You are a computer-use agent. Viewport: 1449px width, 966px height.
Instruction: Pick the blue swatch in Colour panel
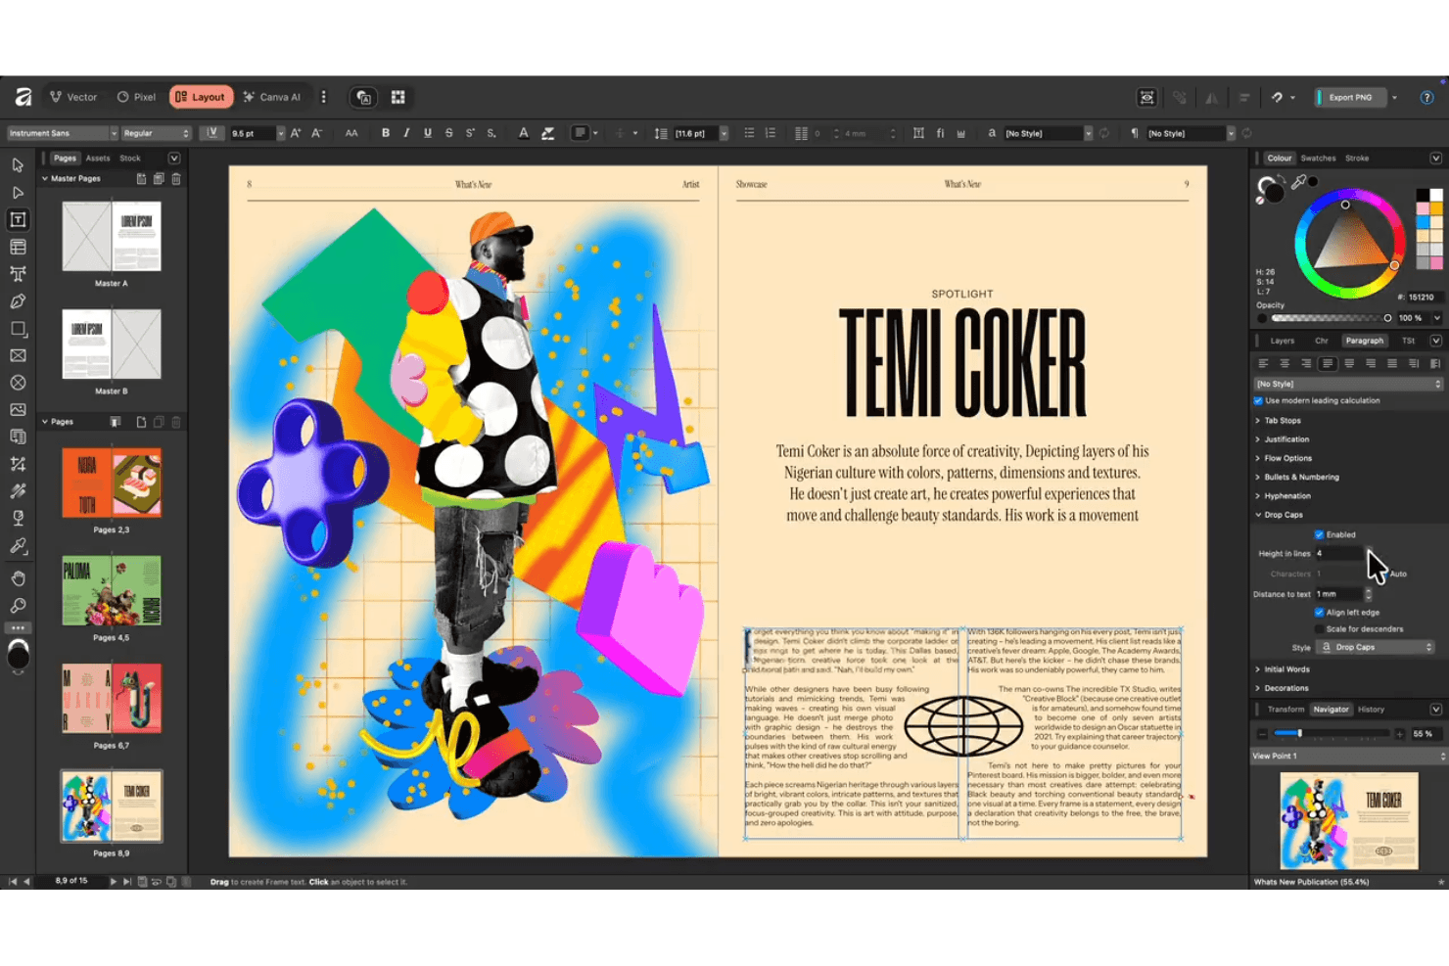pos(1423,222)
